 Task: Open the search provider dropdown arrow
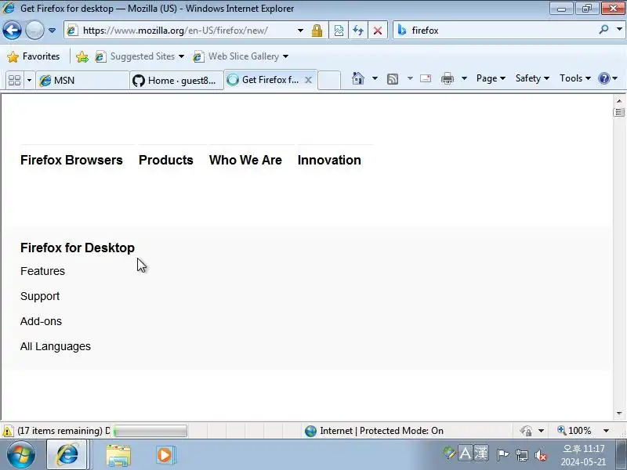pos(619,30)
